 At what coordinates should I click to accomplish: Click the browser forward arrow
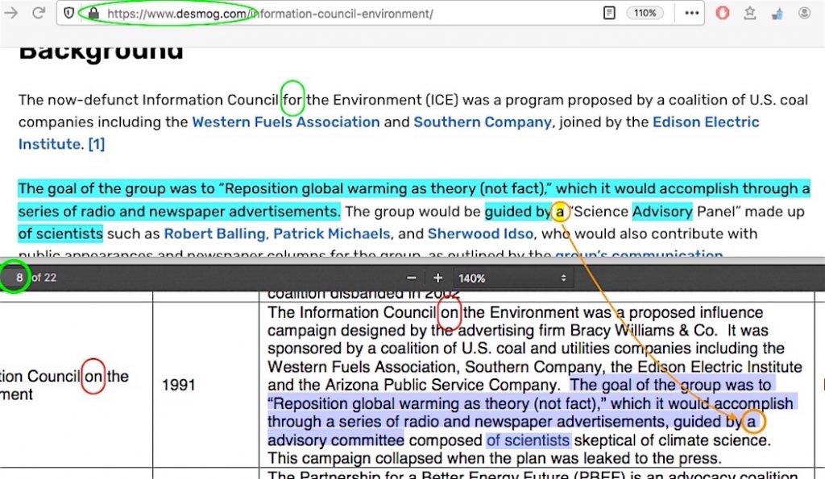coord(13,14)
